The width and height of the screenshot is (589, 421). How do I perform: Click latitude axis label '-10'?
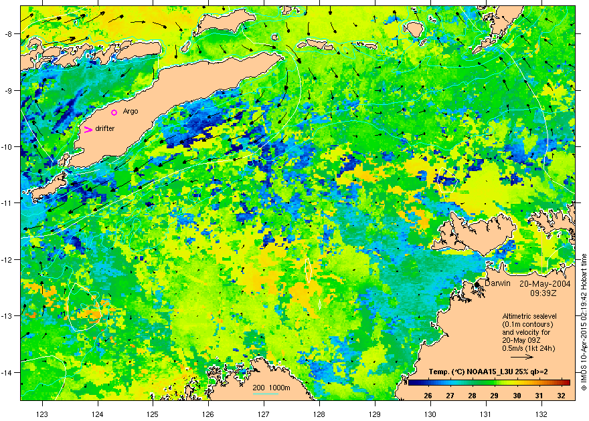click(x=7, y=146)
